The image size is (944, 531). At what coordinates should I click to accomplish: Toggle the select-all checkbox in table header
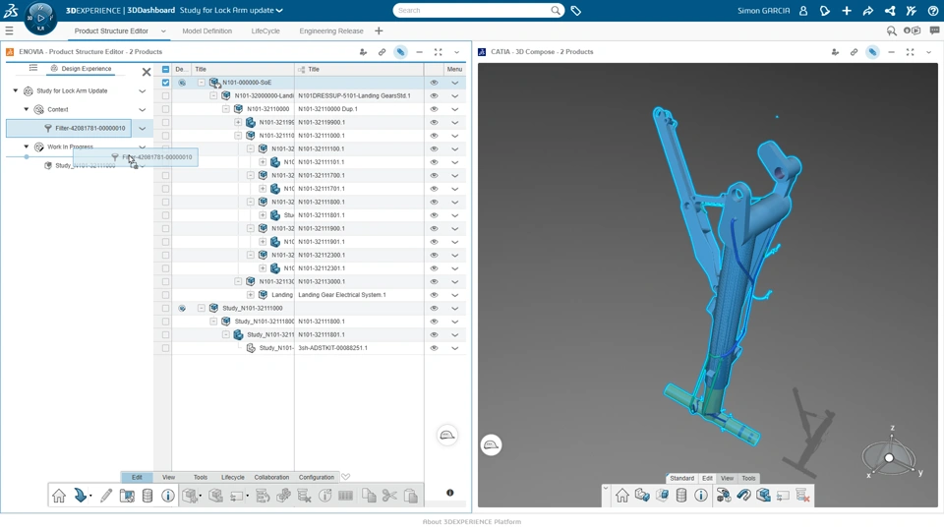[165, 69]
